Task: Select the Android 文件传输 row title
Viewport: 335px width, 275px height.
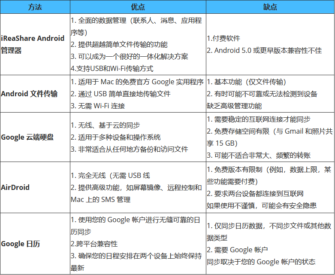Action: coord(29,94)
